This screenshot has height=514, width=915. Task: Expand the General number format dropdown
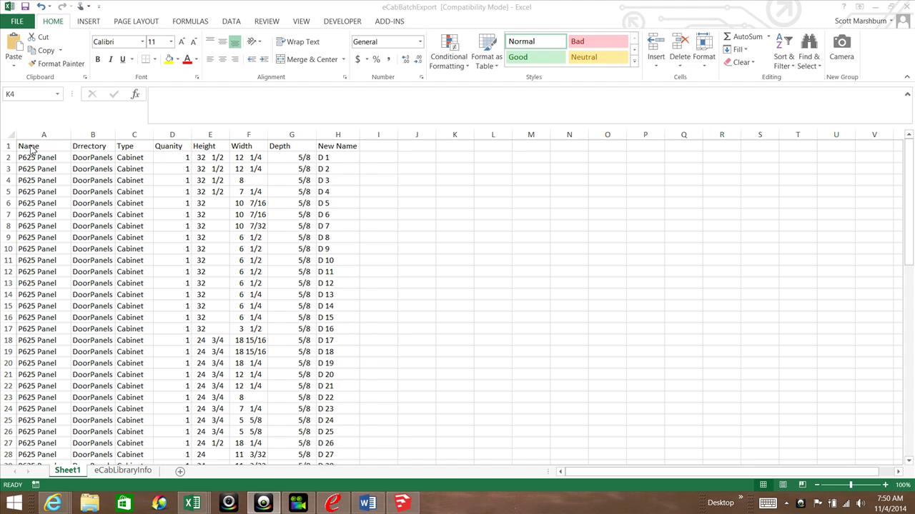click(x=420, y=41)
